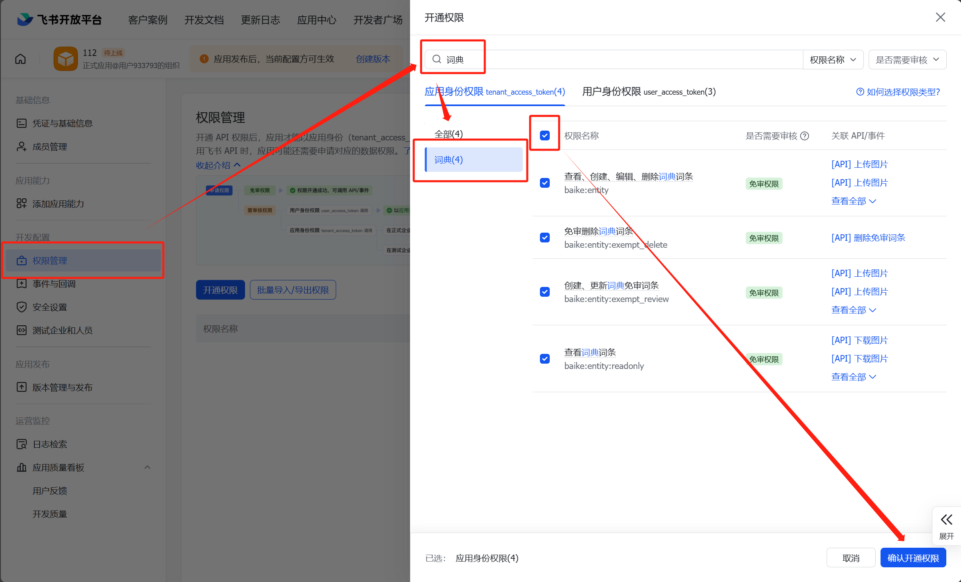
Task: Expand 查看全部 for baike:entity APIs
Action: click(x=854, y=201)
